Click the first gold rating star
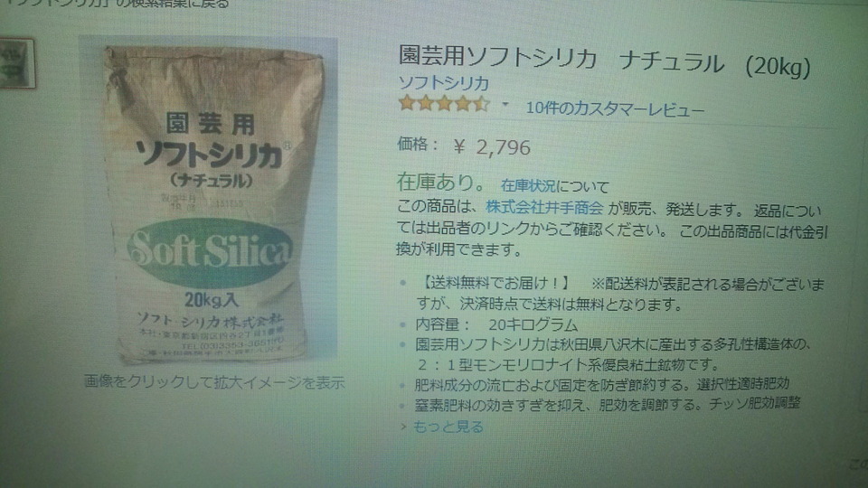The image size is (868, 488). [407, 103]
